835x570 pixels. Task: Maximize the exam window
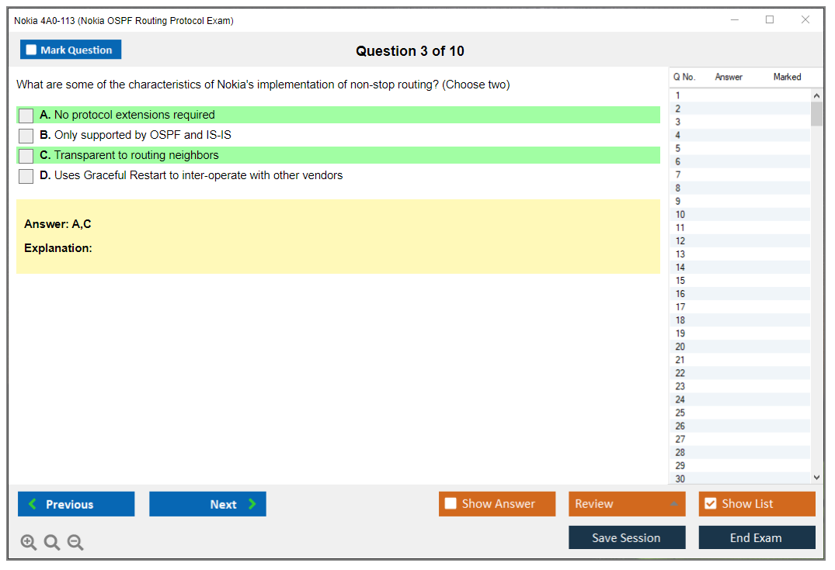770,20
